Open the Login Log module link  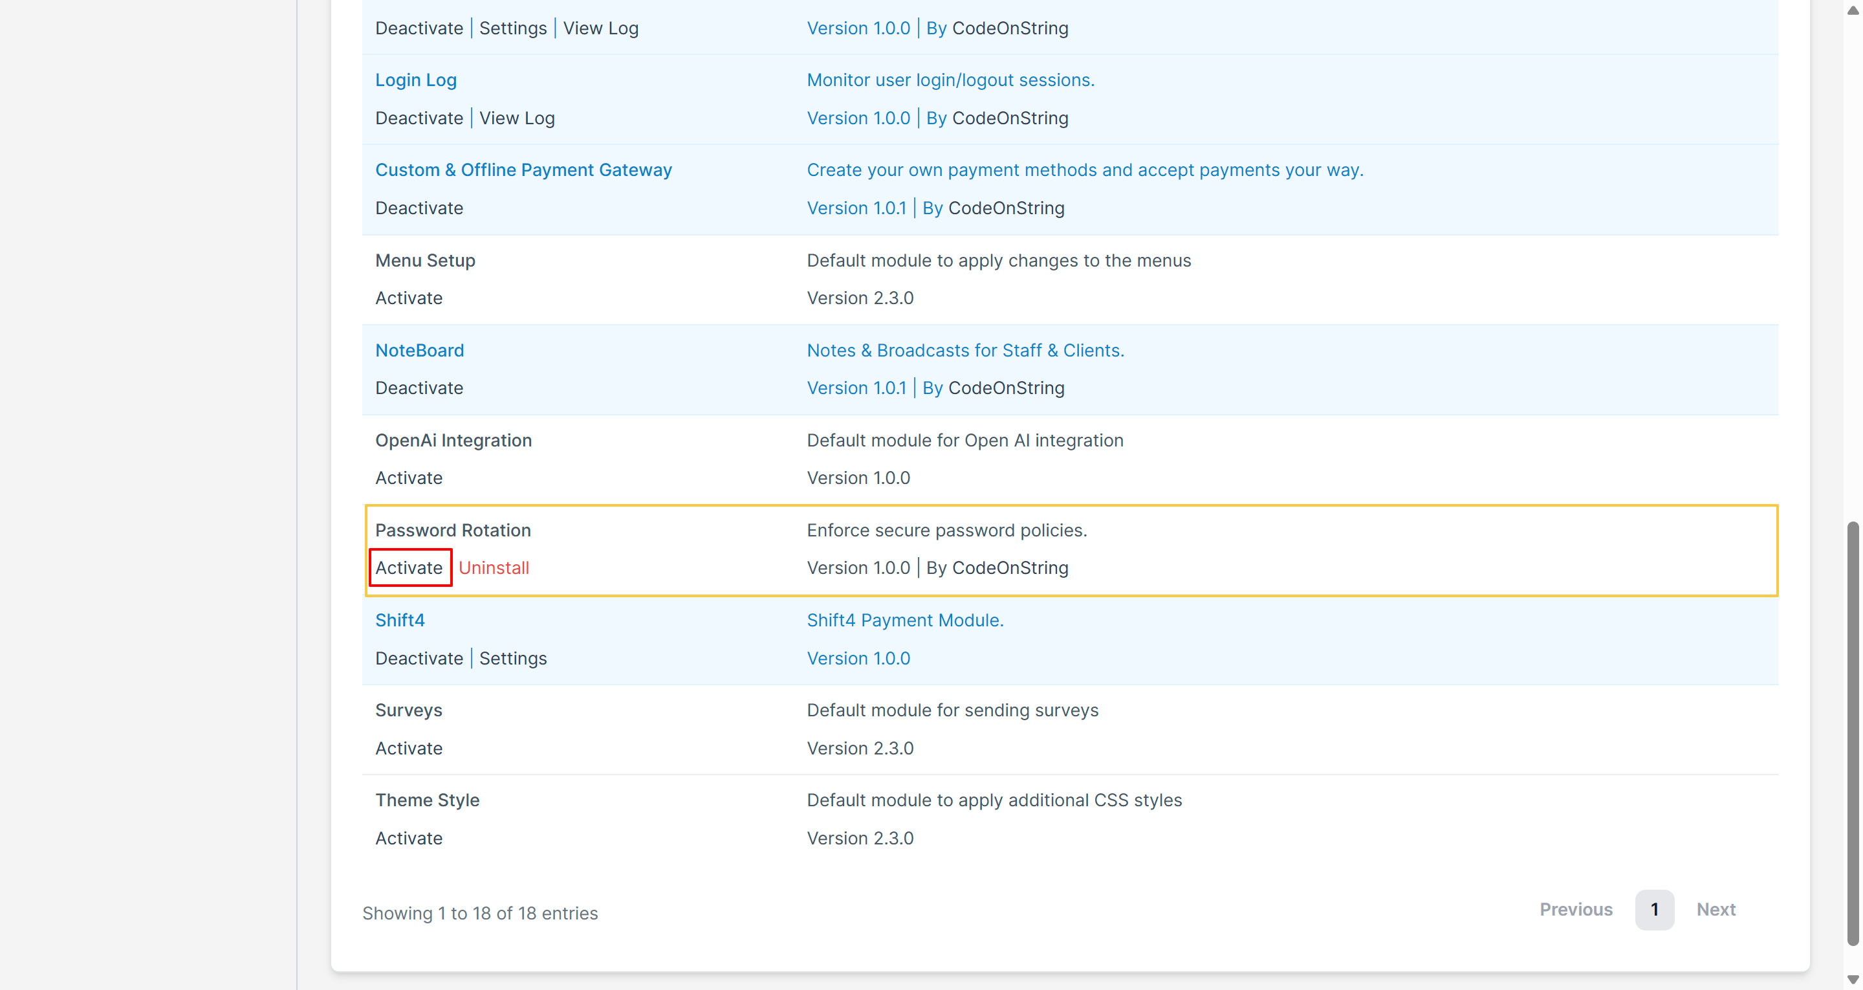(x=415, y=80)
